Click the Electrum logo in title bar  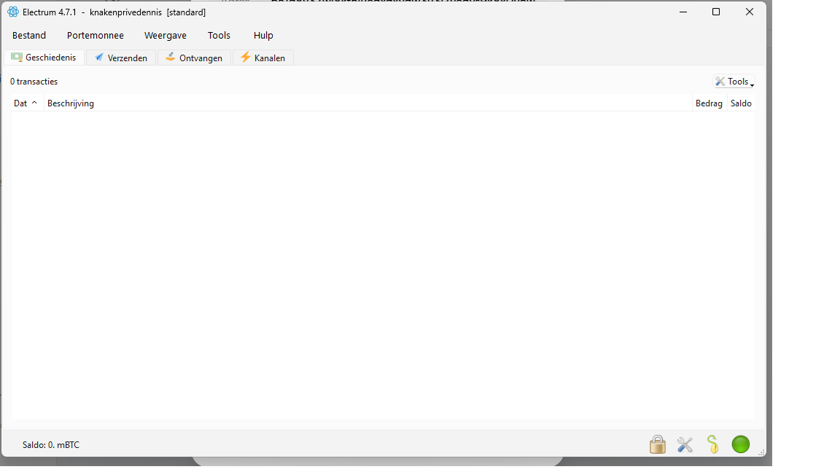pos(13,12)
